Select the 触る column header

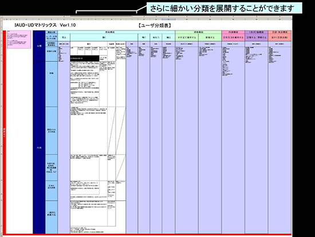coord(168,37)
